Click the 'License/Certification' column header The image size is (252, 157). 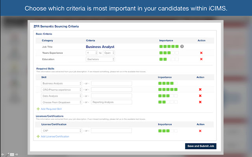[54, 124]
